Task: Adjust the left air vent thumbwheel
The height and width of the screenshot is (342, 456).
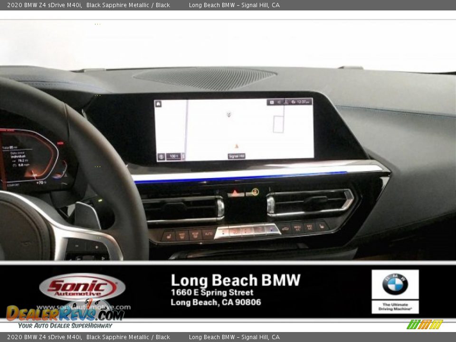Action: tap(221, 208)
